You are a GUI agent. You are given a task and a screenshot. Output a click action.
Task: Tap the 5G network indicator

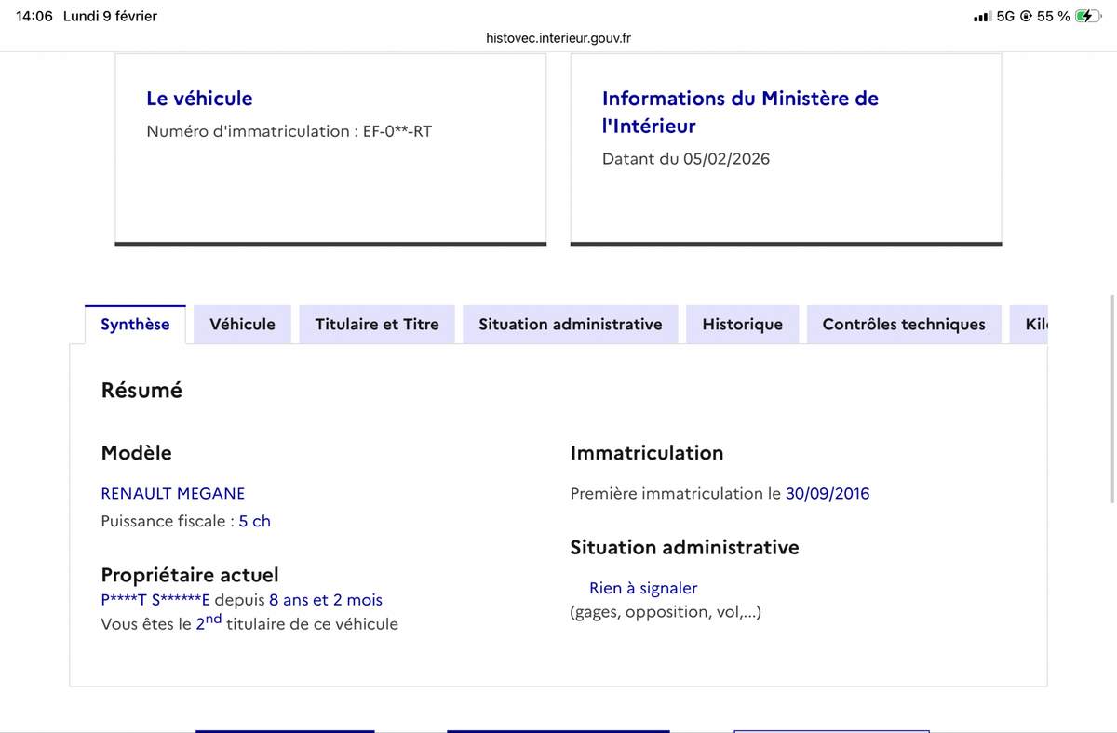pyautogui.click(x=1005, y=16)
